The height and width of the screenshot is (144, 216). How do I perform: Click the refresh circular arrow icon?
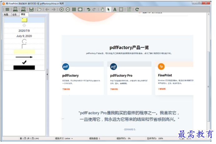point(137,9)
